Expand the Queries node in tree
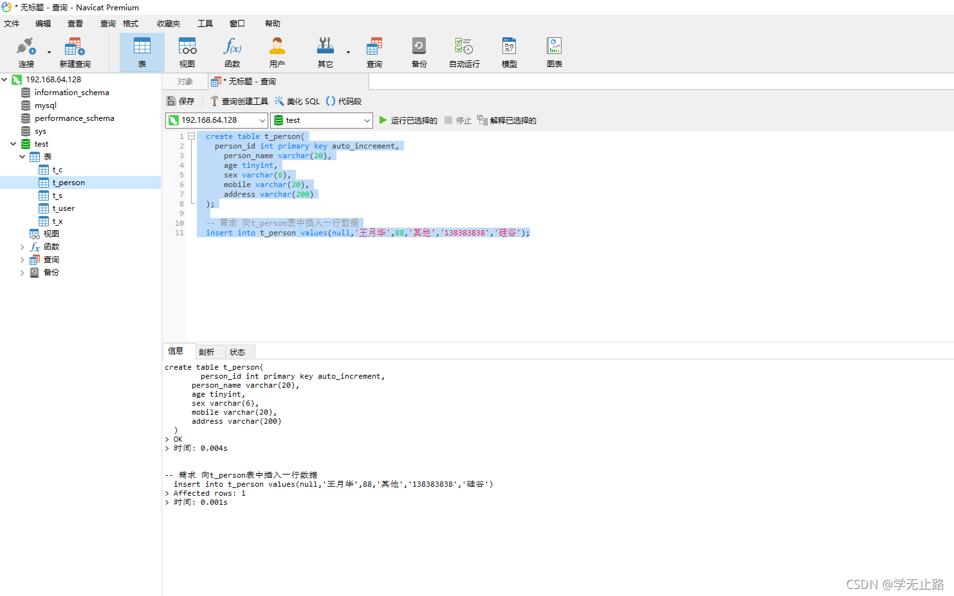954x596 pixels. coord(22,260)
